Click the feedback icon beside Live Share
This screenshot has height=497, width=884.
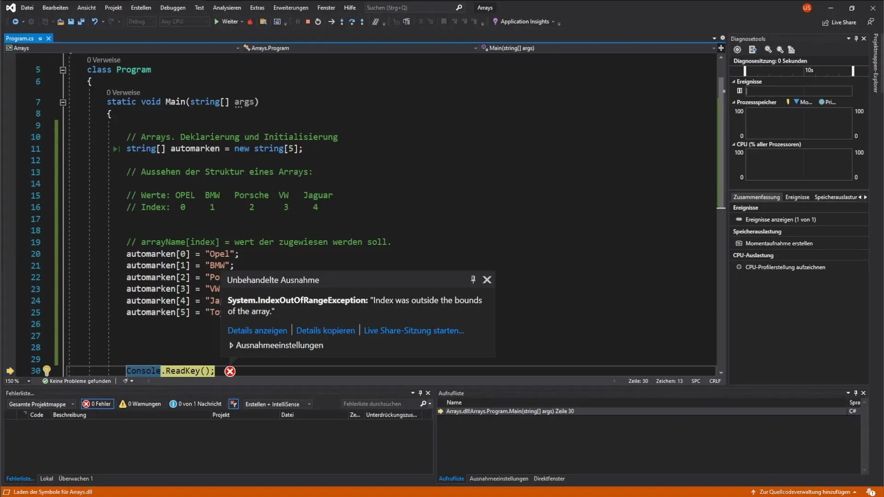(x=870, y=22)
